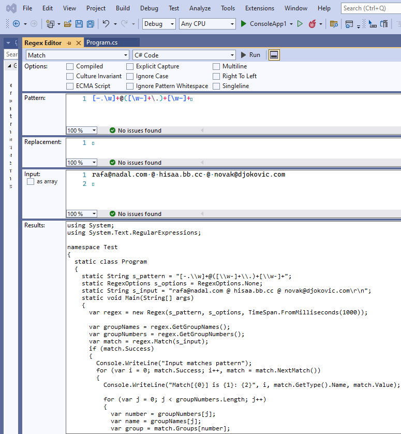Enable the Ignore Case checkbox
Screen dimensions: 401x434
click(130, 76)
